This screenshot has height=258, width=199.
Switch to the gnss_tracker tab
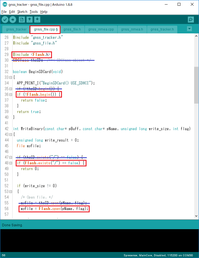[16, 29]
